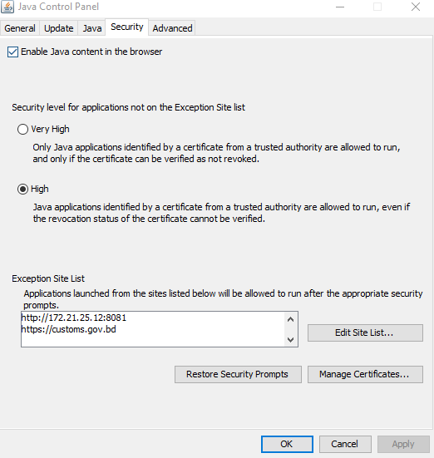
Task: Click Restore Security Prompts
Action: click(x=238, y=374)
